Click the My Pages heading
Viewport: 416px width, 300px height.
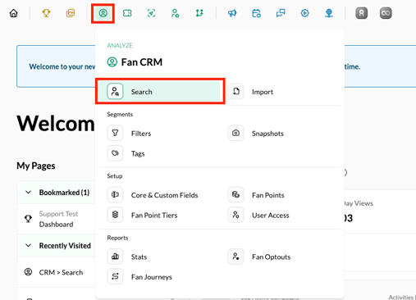[x=36, y=166]
